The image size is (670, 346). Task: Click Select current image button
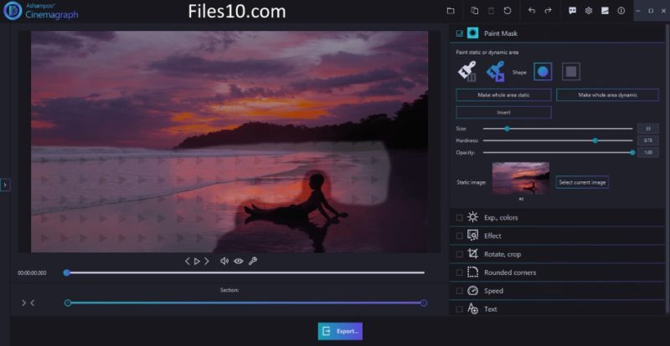click(x=582, y=182)
